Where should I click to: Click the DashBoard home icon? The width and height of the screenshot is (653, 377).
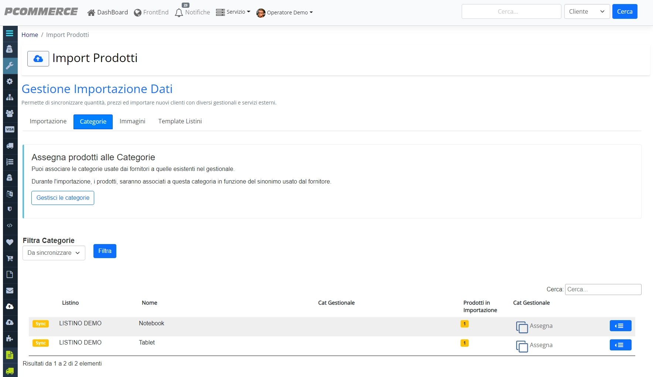point(91,13)
